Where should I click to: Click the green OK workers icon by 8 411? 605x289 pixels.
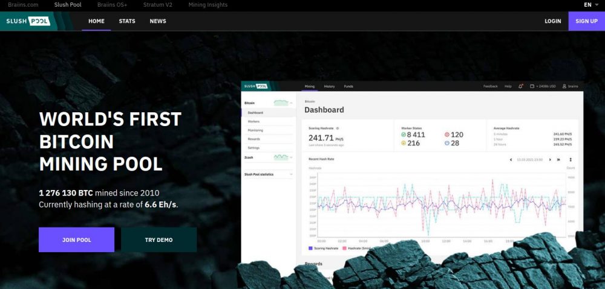404,135
